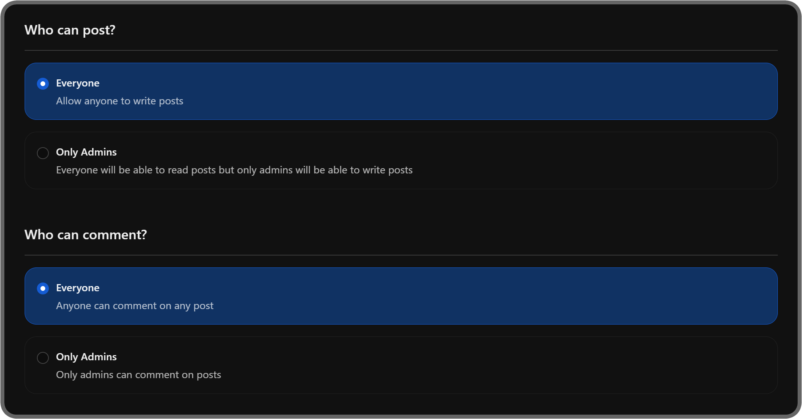Viewport: 802px width, 419px height.
Task: Click the filled radio circle for posting Everyone
Action: click(43, 83)
